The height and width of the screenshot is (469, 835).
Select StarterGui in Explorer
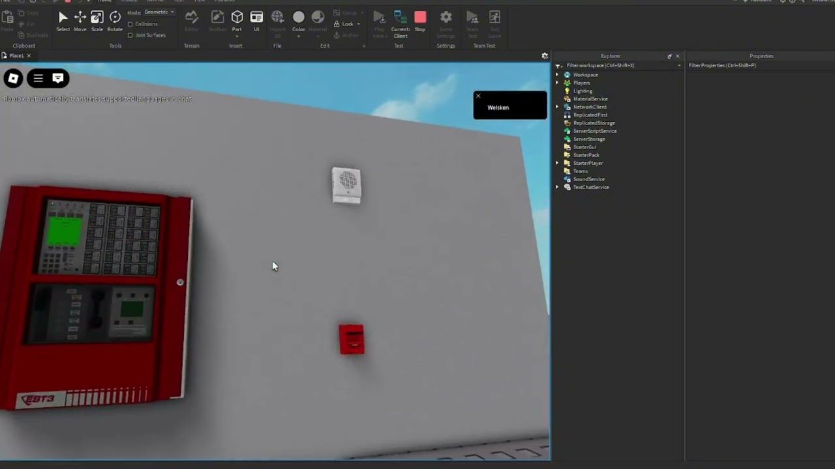(x=584, y=147)
